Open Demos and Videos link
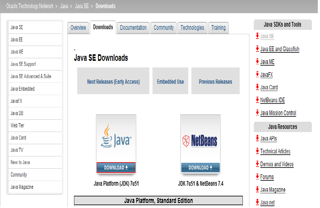Image resolution: width=320 pixels, height=208 pixels. point(277,164)
